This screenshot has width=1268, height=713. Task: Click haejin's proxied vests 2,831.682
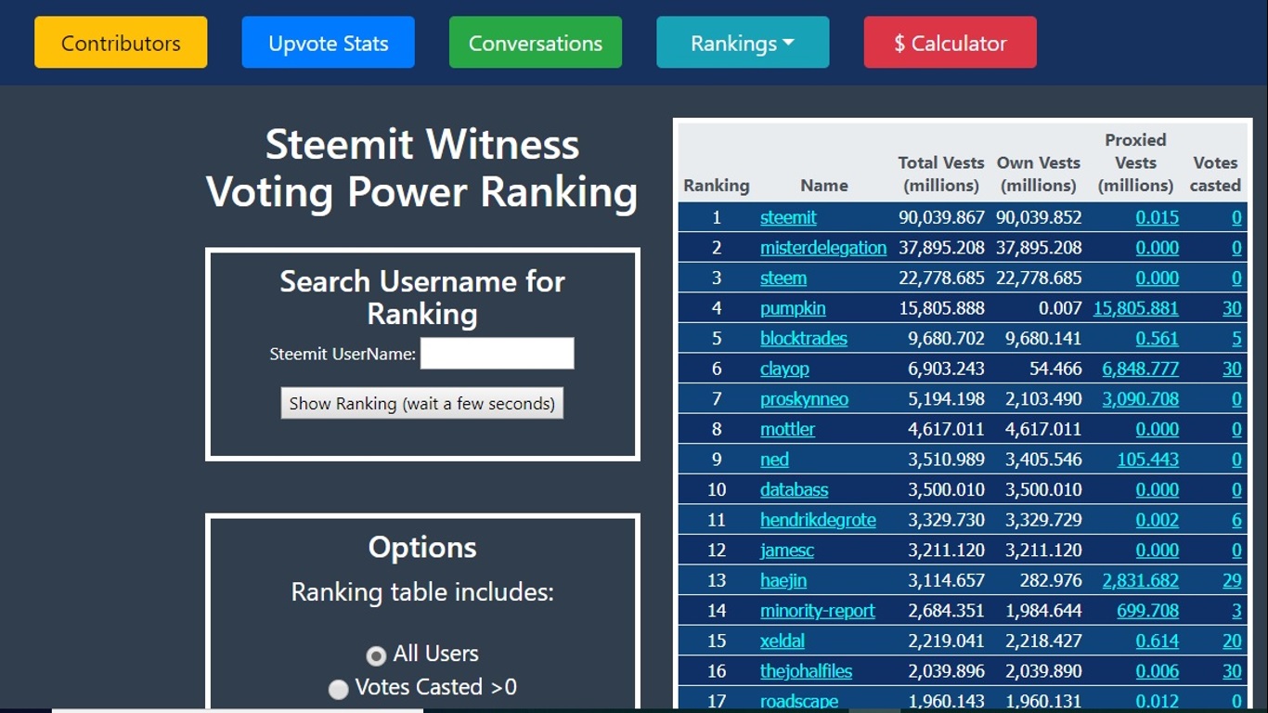point(1141,580)
